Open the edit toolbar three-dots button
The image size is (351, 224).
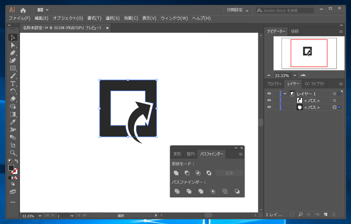[x=13, y=202]
